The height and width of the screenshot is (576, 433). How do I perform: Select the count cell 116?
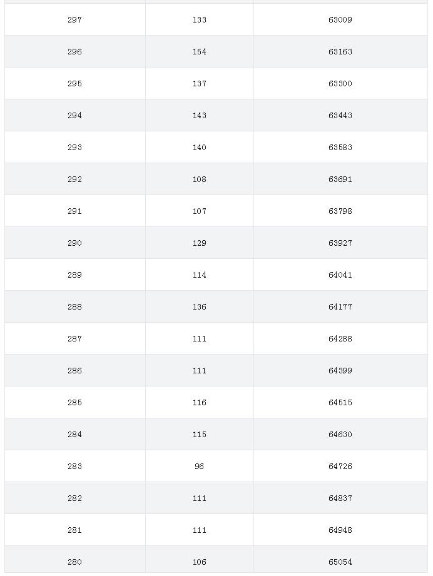tap(199, 403)
